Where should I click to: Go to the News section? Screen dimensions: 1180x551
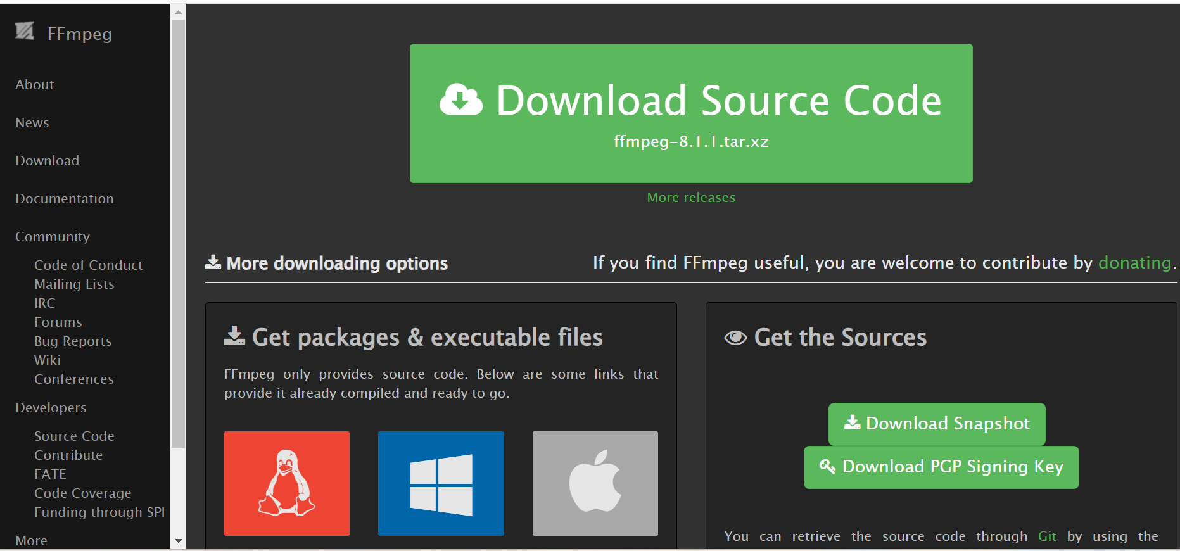coord(32,123)
